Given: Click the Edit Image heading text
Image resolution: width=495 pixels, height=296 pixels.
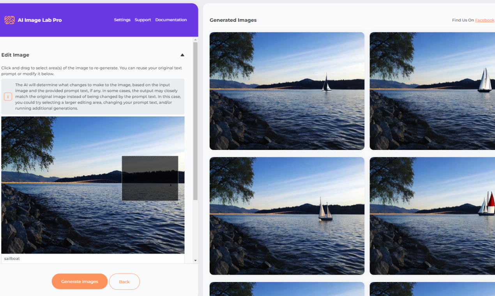Looking at the screenshot, I should 15,55.
